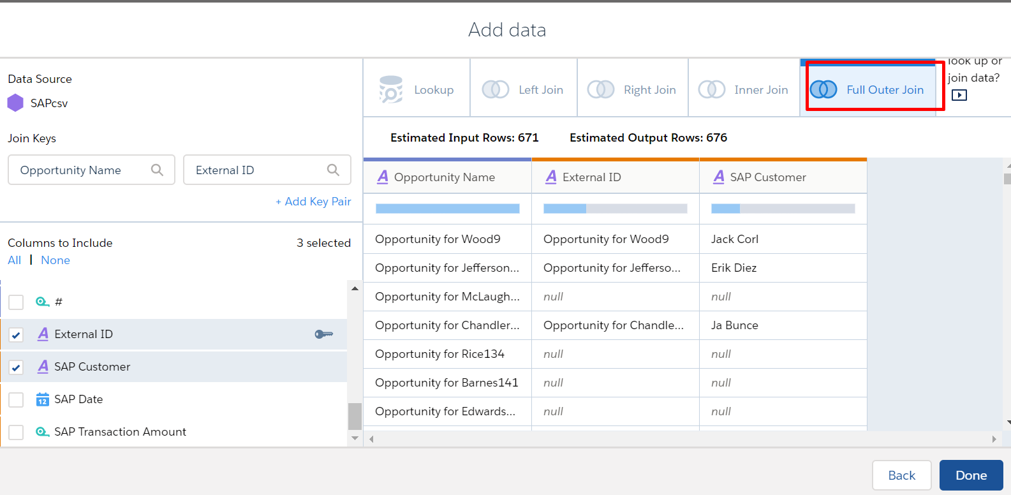The width and height of the screenshot is (1011, 495).
Task: Check the SAP Date column checkbox
Action: coord(16,400)
